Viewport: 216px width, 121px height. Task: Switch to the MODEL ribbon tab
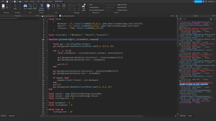[32, 1]
